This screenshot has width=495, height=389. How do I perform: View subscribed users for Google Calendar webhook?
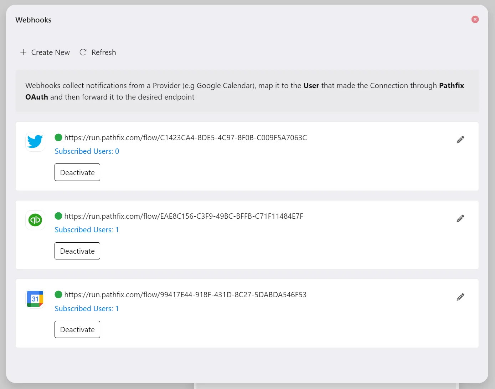87,309
